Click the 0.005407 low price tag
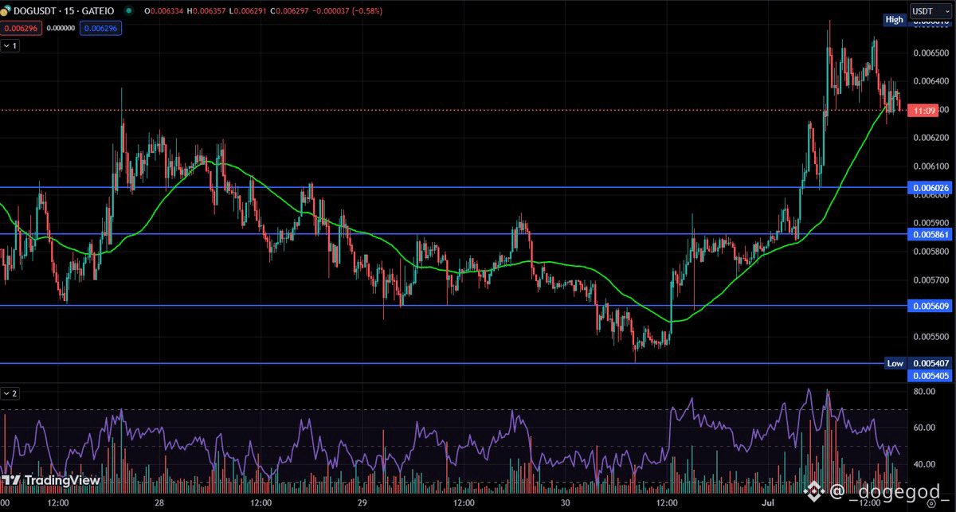 [930, 363]
